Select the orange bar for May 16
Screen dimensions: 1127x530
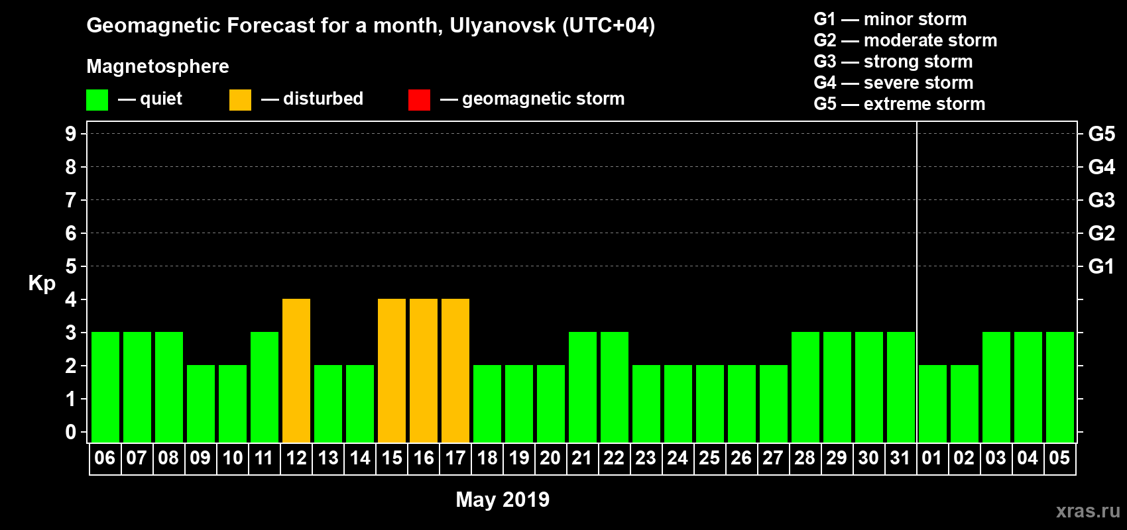click(424, 370)
